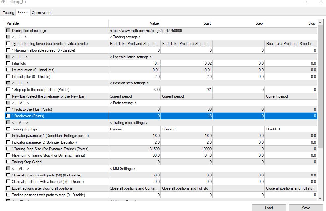Open Expert actions Start 'Full sto...' dropdown

187,188
